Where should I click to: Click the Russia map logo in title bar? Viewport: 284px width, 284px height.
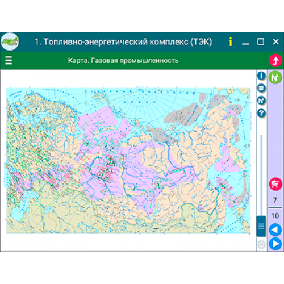10,41
